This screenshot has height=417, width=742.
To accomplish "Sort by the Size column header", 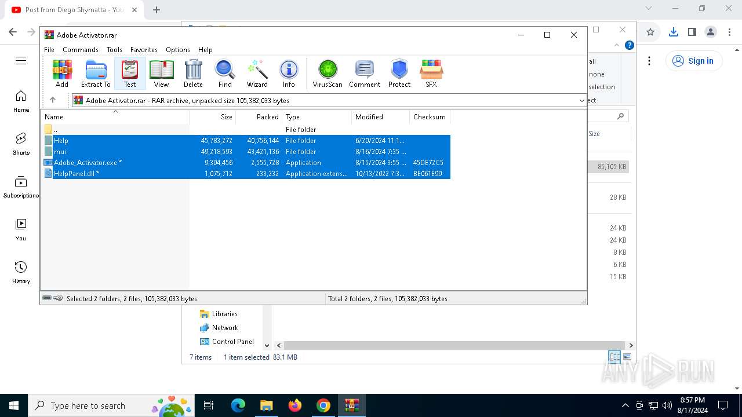I will coord(213,117).
